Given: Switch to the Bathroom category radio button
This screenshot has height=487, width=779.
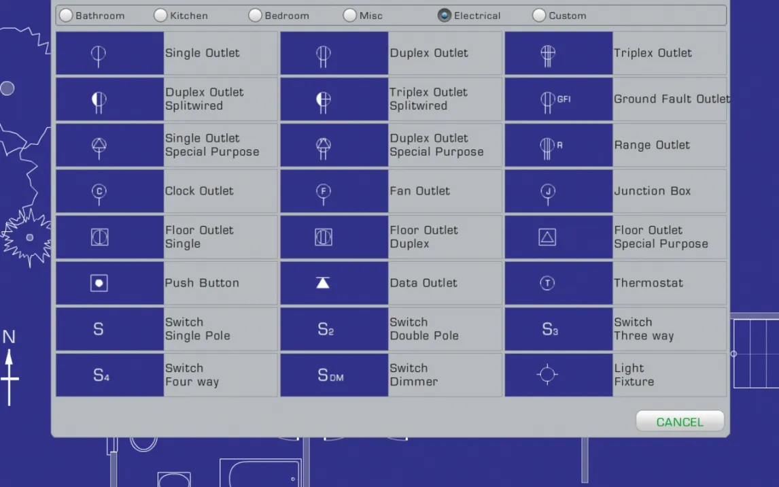Looking at the screenshot, I should [x=66, y=15].
